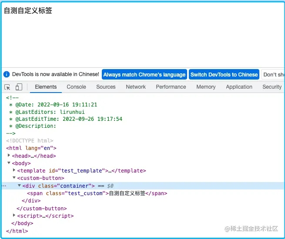Image resolution: width=285 pixels, height=239 pixels.
Task: Select the html lang="en" node
Action: [31, 148]
